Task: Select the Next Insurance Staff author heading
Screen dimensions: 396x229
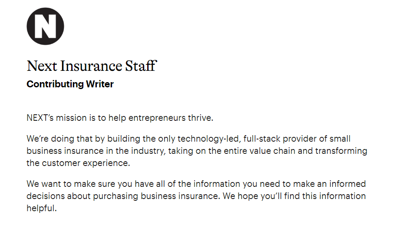Action: coord(92,66)
